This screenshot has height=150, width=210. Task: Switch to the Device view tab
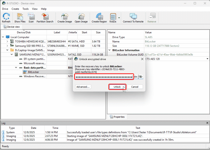click(12, 27)
